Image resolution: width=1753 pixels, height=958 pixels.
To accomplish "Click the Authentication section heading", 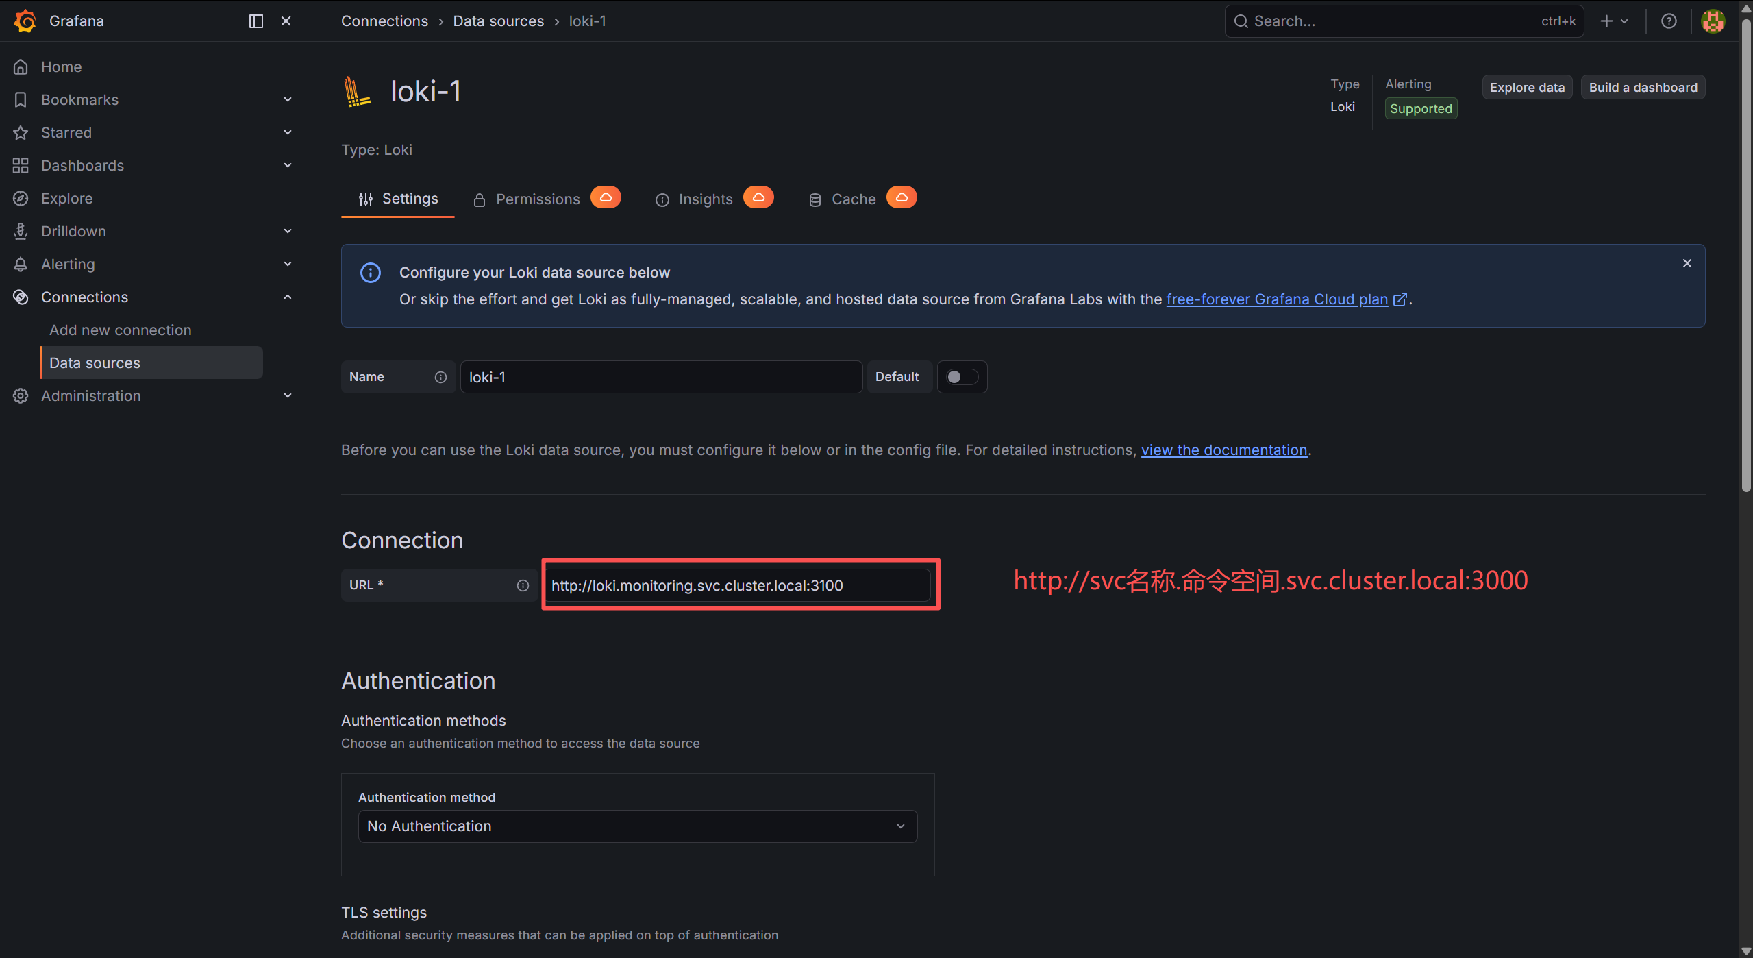I will coord(418,680).
